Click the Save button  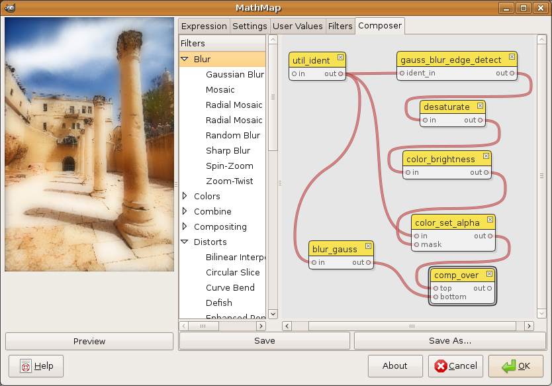pos(264,340)
